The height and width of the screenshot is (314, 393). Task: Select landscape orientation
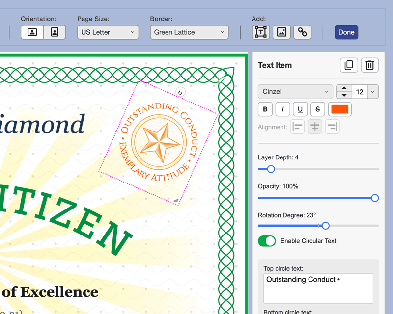[32, 32]
